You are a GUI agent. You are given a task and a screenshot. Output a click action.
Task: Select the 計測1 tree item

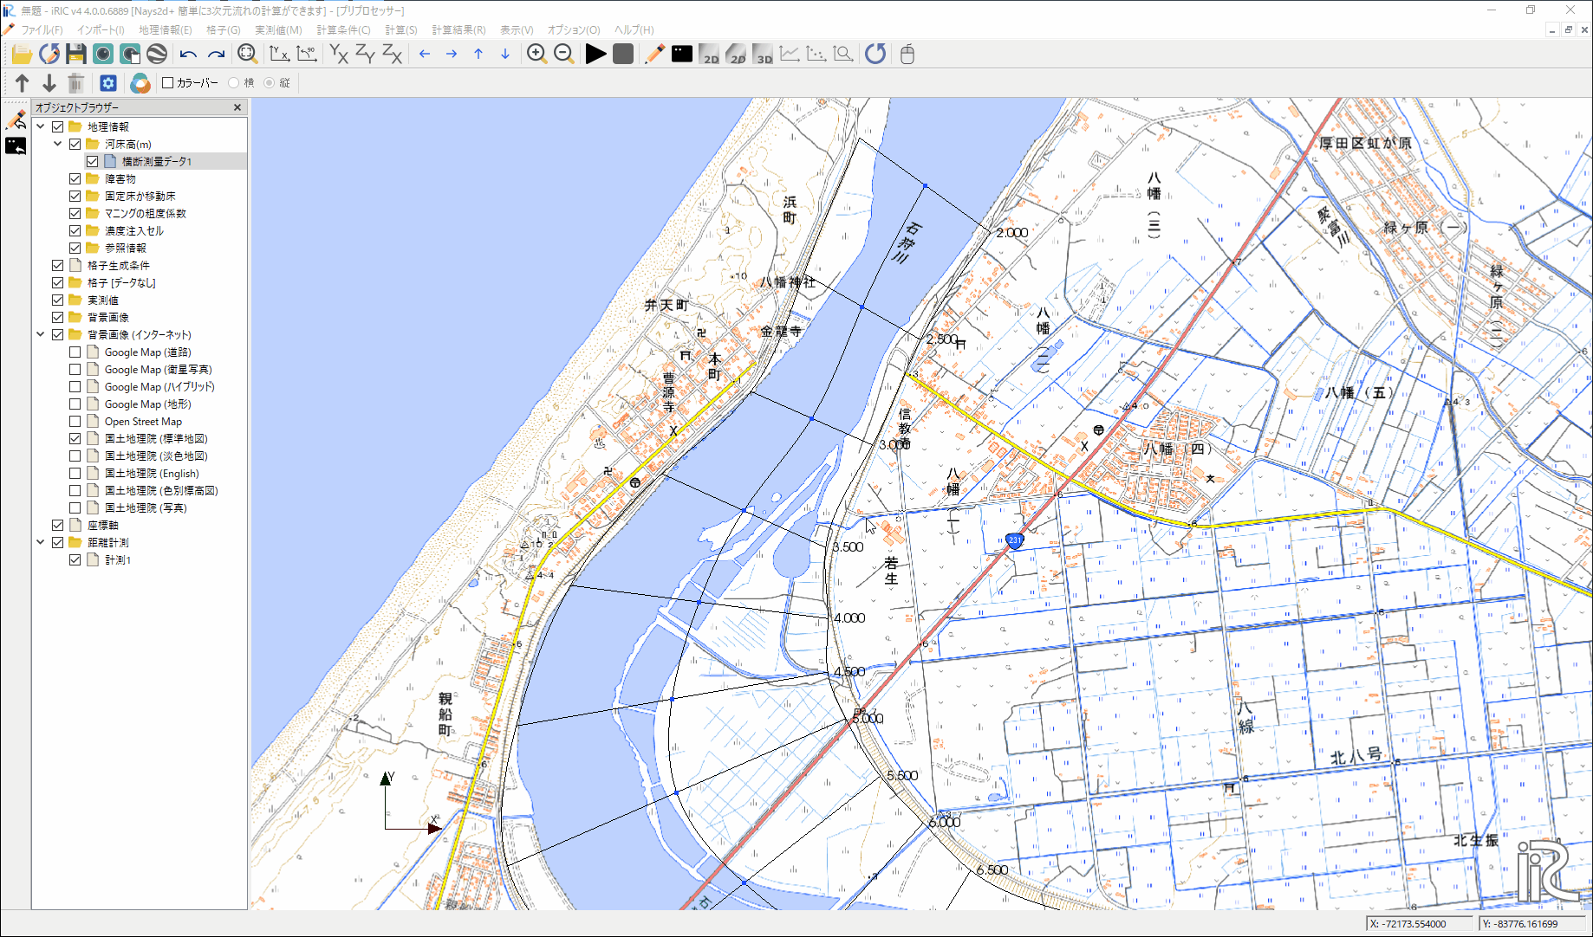[x=118, y=559]
